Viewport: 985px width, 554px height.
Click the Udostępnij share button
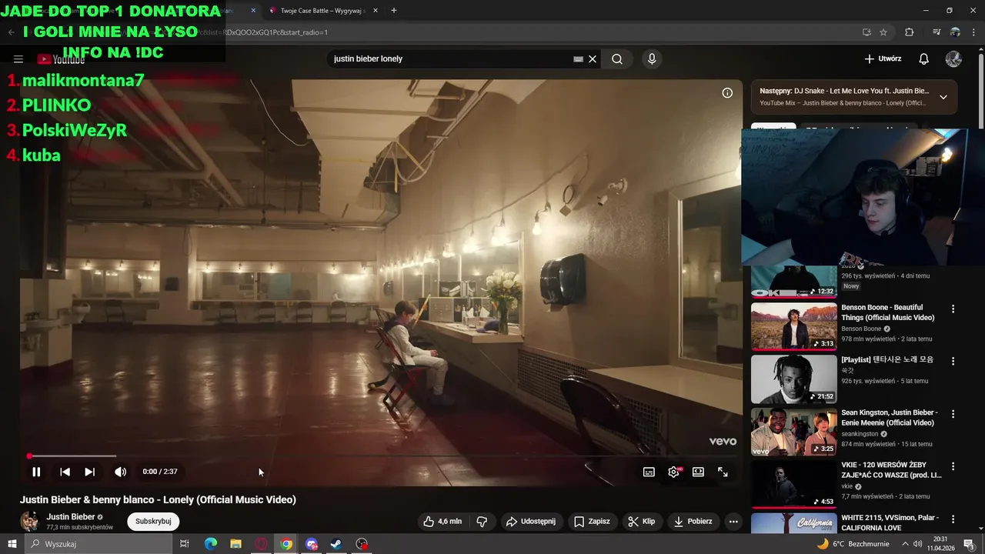530,521
